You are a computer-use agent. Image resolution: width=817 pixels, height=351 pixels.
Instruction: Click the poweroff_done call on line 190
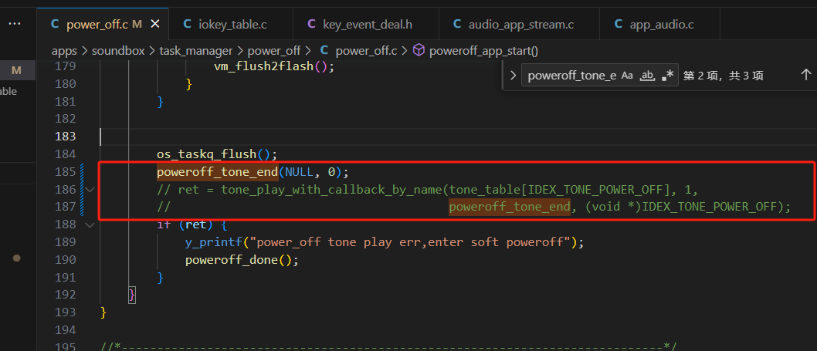tap(232, 260)
